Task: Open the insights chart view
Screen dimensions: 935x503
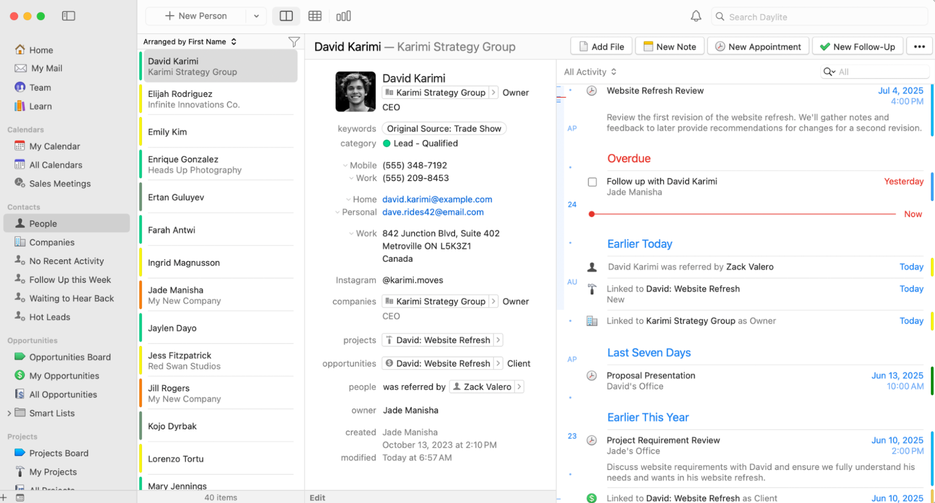Action: [343, 16]
